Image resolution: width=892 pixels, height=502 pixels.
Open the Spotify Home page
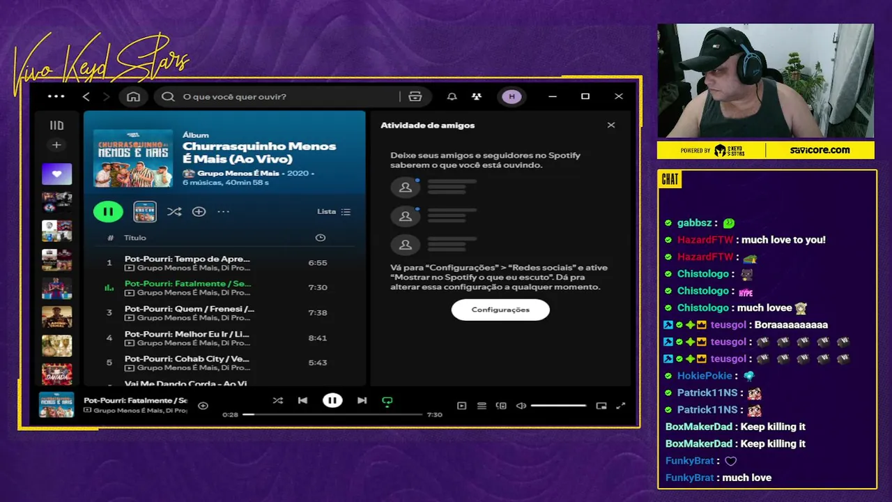[134, 97]
